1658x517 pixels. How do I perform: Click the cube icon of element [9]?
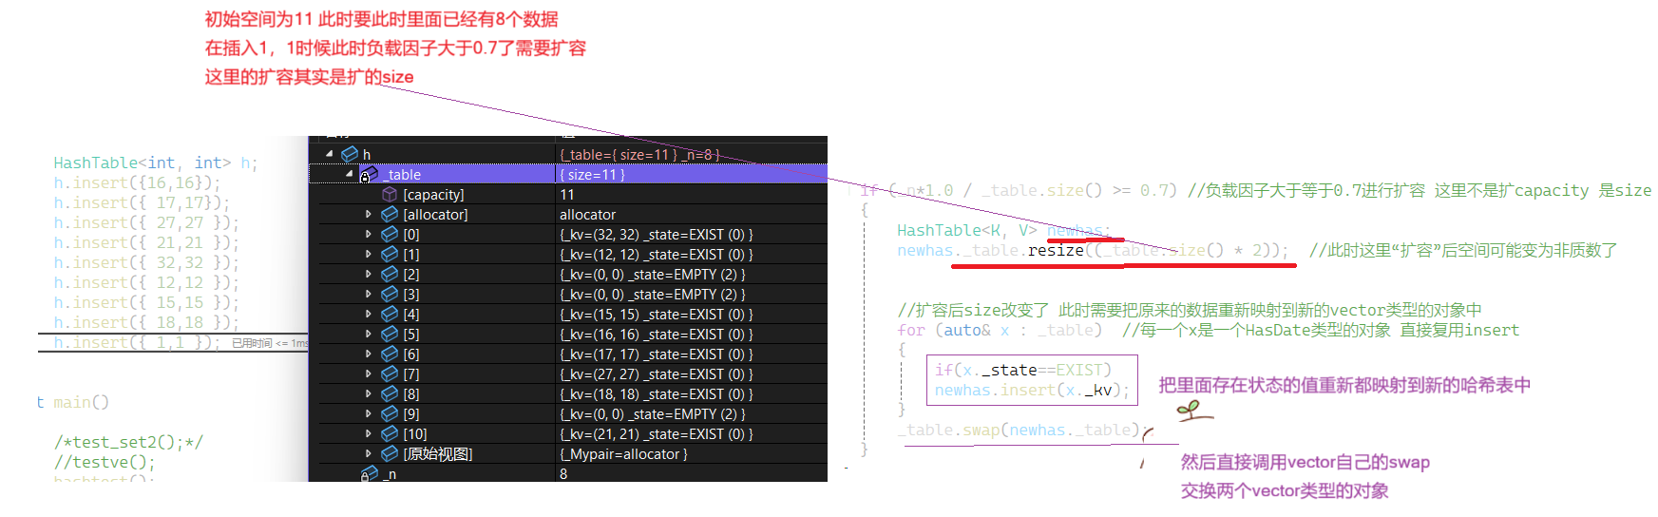point(390,413)
